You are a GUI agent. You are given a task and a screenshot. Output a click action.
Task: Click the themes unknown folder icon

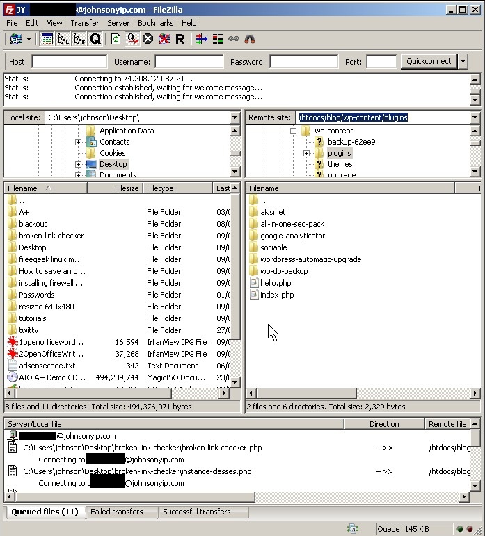coord(319,164)
